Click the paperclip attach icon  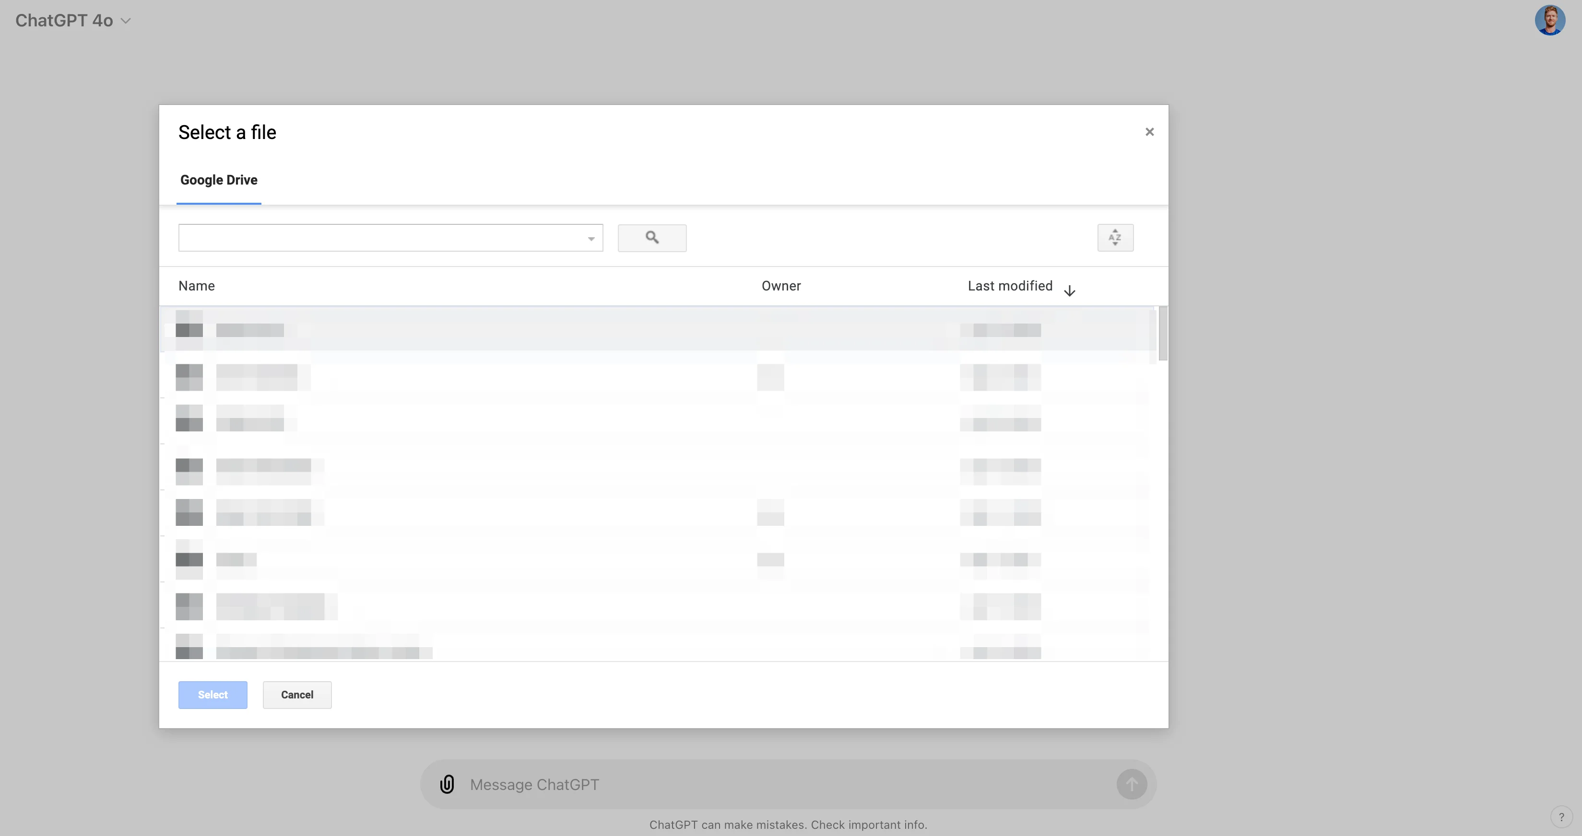coord(447,784)
